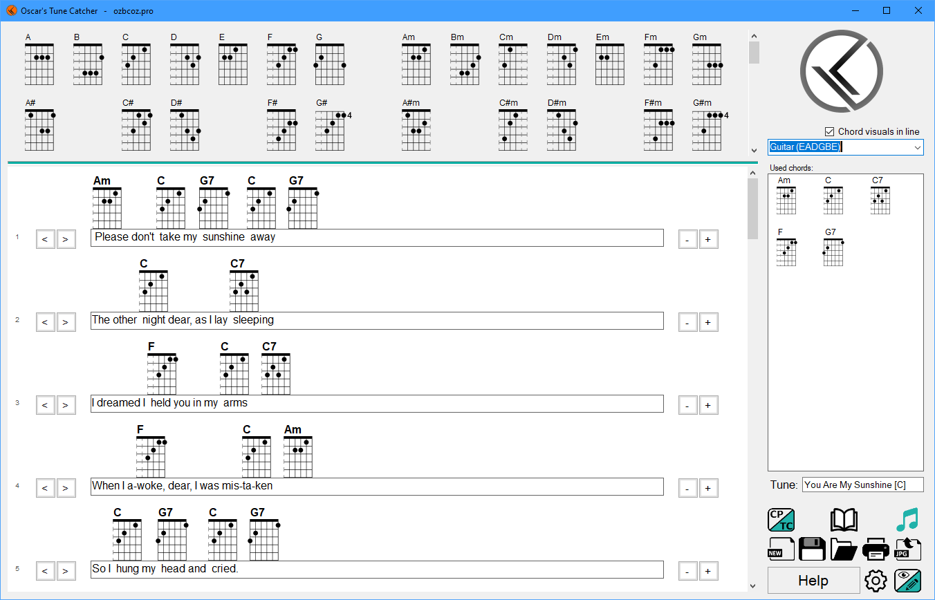935x600 pixels.
Task: Save tune with floppy disk icon
Action: pos(812,549)
